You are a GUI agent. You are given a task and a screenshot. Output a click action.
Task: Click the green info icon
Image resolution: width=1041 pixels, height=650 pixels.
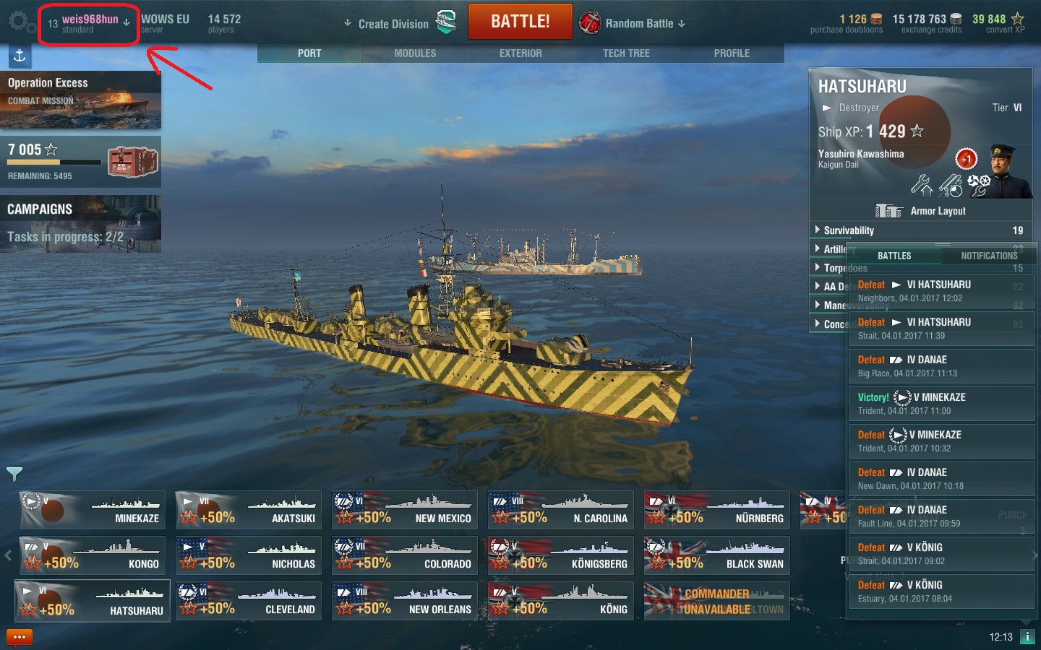tap(1027, 636)
